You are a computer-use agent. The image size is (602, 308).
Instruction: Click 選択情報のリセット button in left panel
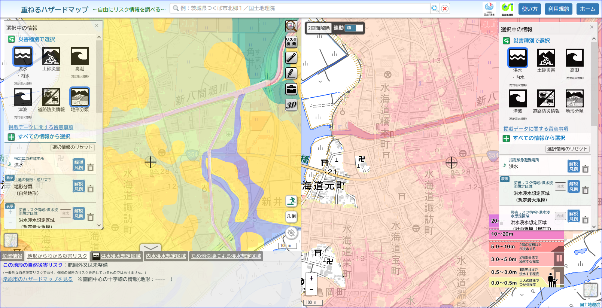pyautogui.click(x=72, y=147)
